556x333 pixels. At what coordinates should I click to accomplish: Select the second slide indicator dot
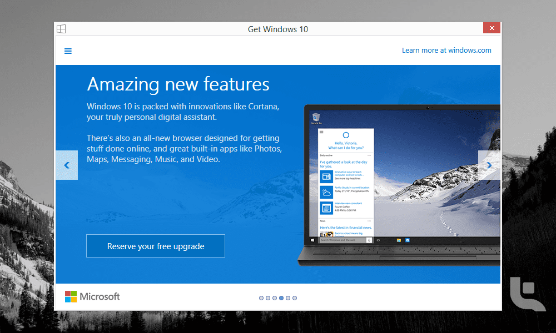268,298
